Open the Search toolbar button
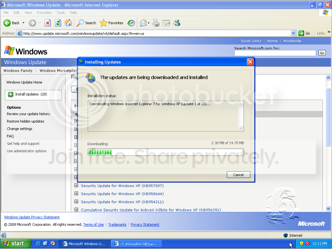This screenshot has width=332, height=249. point(86,23)
